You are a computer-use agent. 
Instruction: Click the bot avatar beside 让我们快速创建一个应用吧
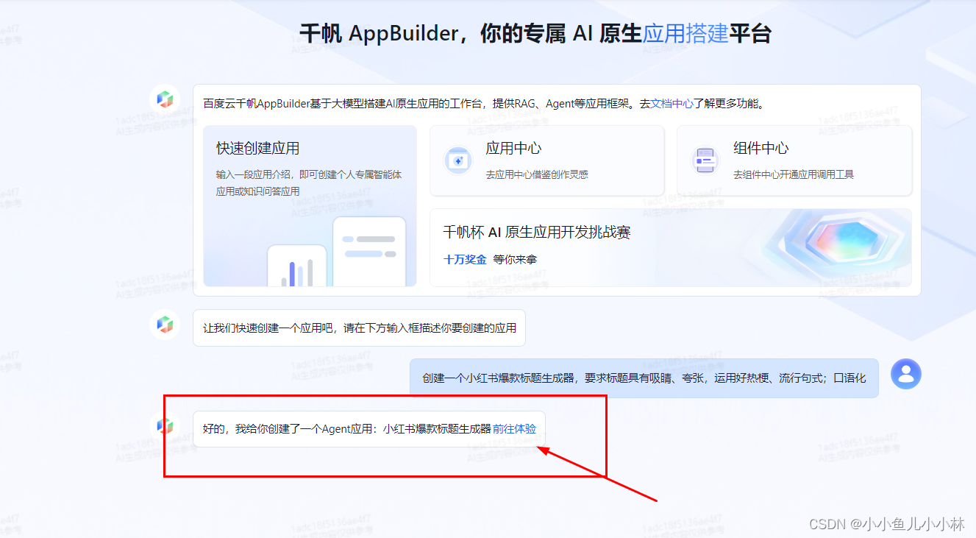point(165,325)
